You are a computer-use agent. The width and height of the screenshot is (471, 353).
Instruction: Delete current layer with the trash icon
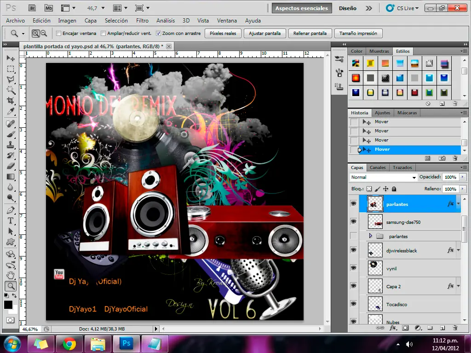(x=455, y=328)
